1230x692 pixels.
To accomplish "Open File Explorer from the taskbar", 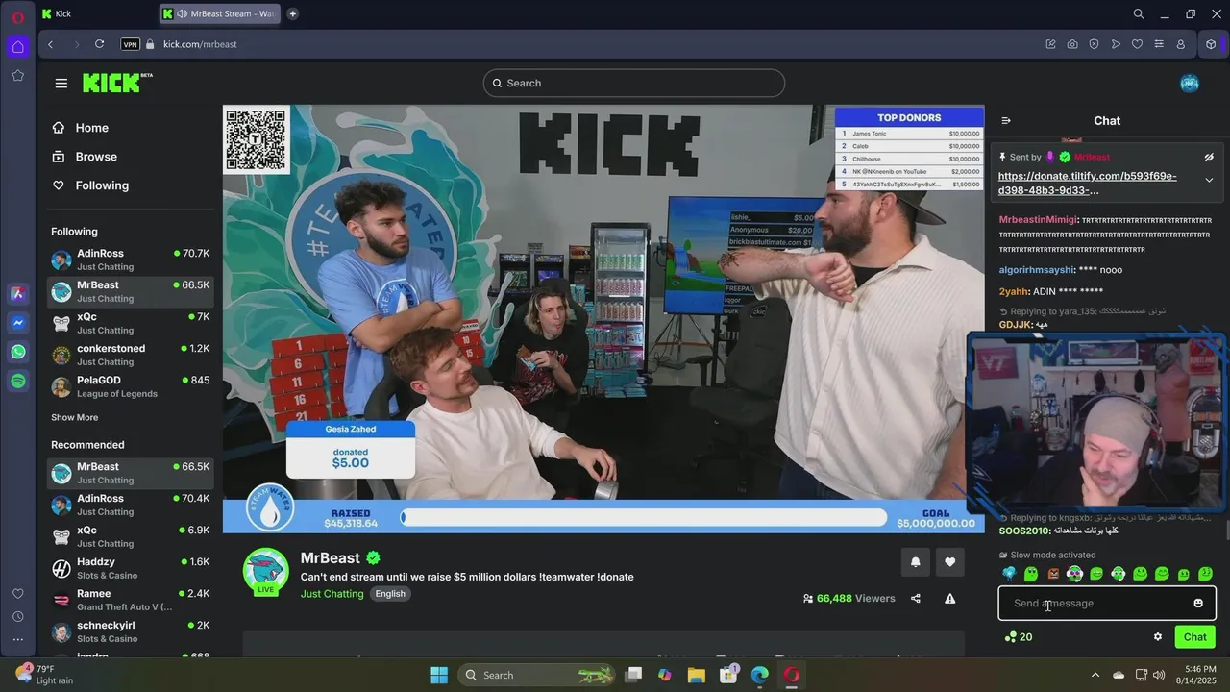I will click(697, 675).
